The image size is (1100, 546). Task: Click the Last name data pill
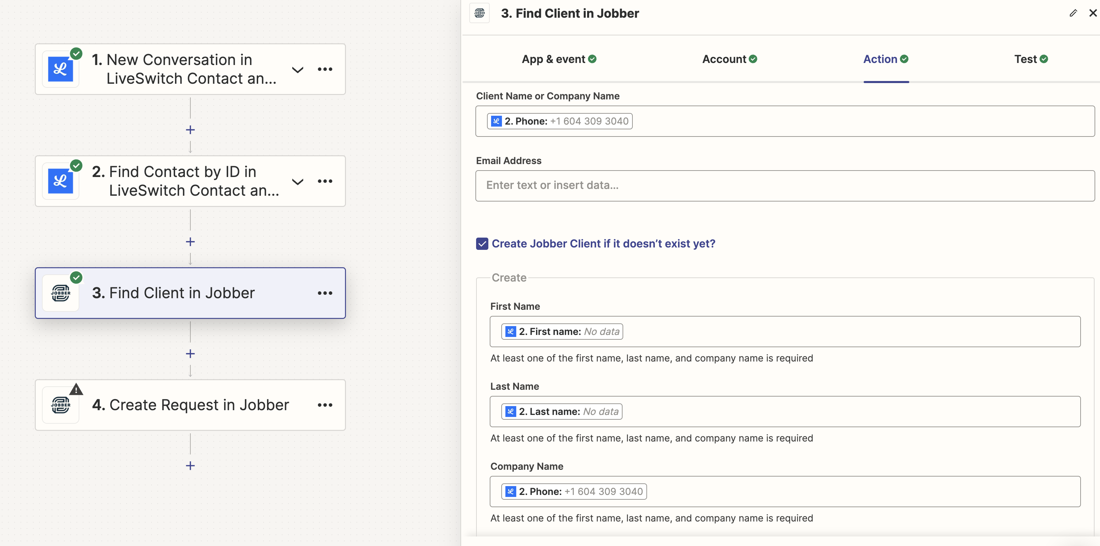click(x=562, y=412)
